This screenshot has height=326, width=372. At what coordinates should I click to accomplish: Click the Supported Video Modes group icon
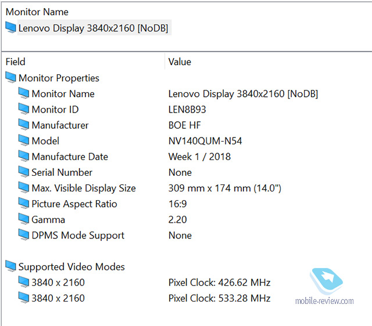tap(10, 266)
